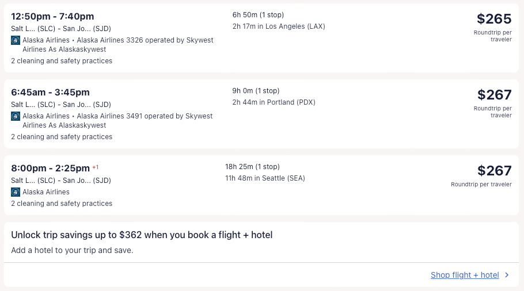Click the Portland (PDX) layover details

click(x=274, y=102)
